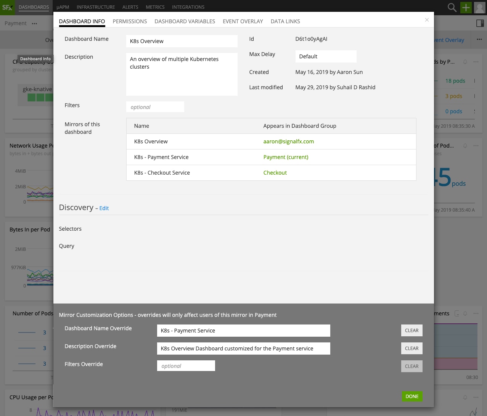Open the Payment group ellipsis menu
The height and width of the screenshot is (416, 487).
tap(35, 24)
